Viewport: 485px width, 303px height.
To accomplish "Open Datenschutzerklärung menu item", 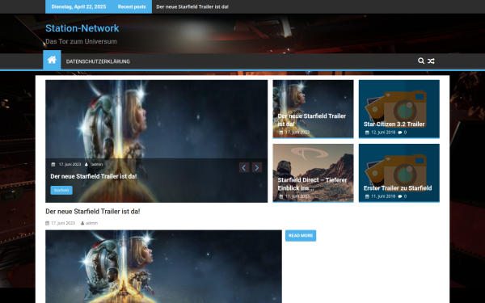I will [x=98, y=61].
